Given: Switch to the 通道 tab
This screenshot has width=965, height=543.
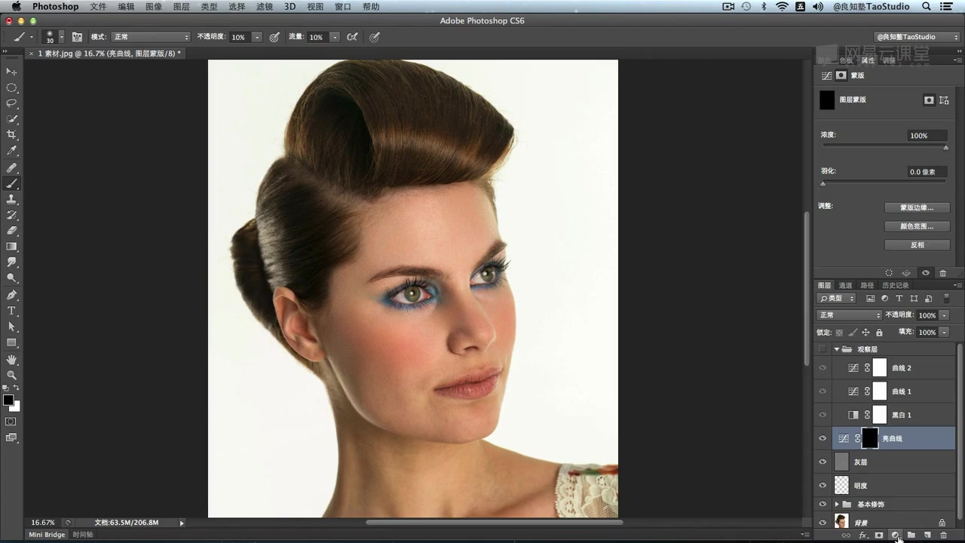Looking at the screenshot, I should 846,286.
